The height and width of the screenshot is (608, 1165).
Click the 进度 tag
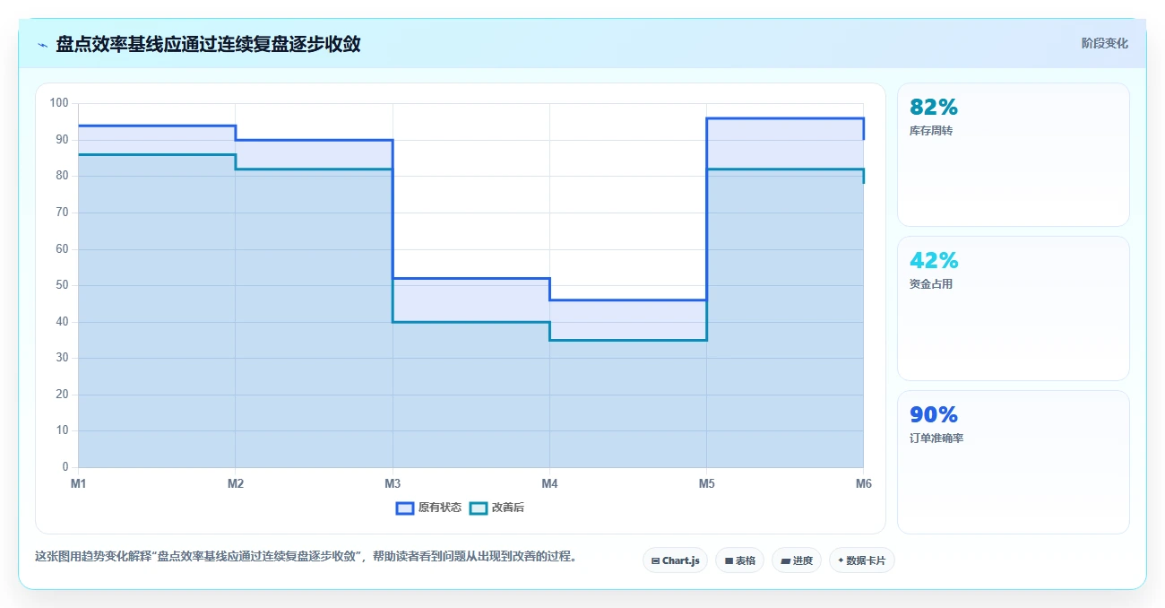797,560
